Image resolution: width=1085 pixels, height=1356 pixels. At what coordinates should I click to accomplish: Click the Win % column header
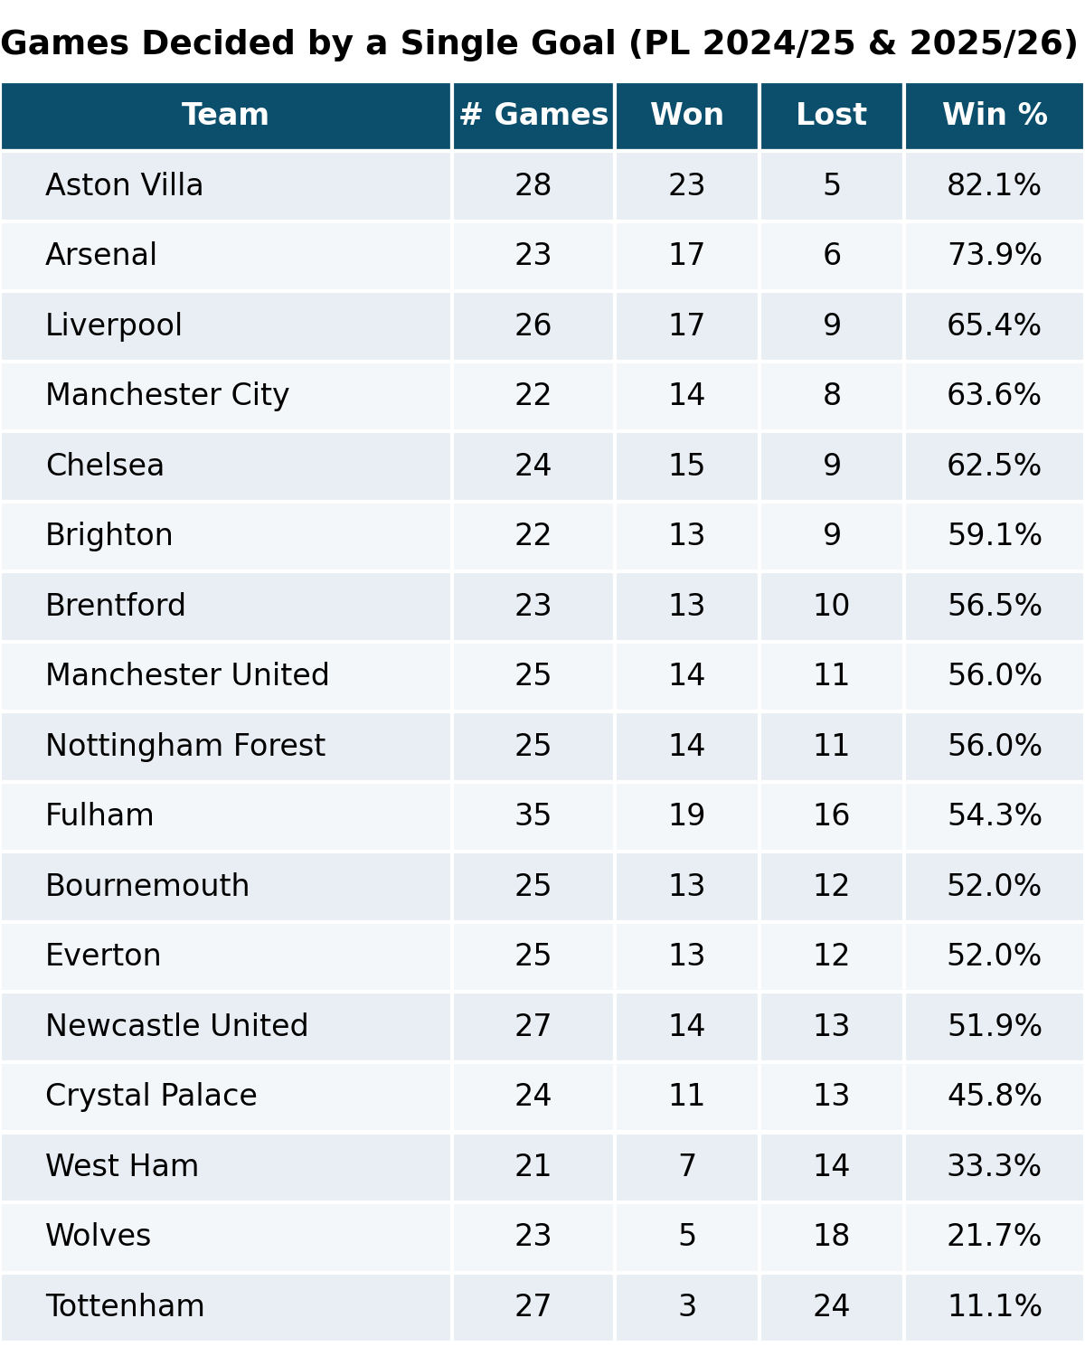[x=994, y=116]
